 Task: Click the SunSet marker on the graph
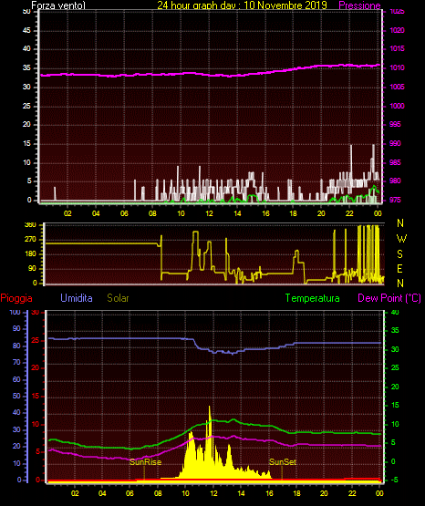[283, 462]
